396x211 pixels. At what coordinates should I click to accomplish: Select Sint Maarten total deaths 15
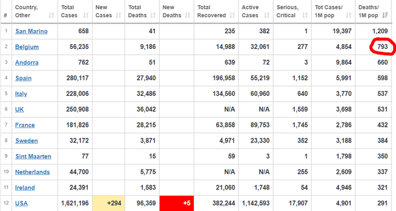[x=152, y=156]
